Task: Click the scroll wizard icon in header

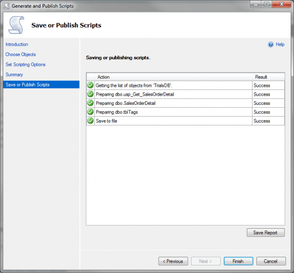Action: pyautogui.click(x=16, y=25)
